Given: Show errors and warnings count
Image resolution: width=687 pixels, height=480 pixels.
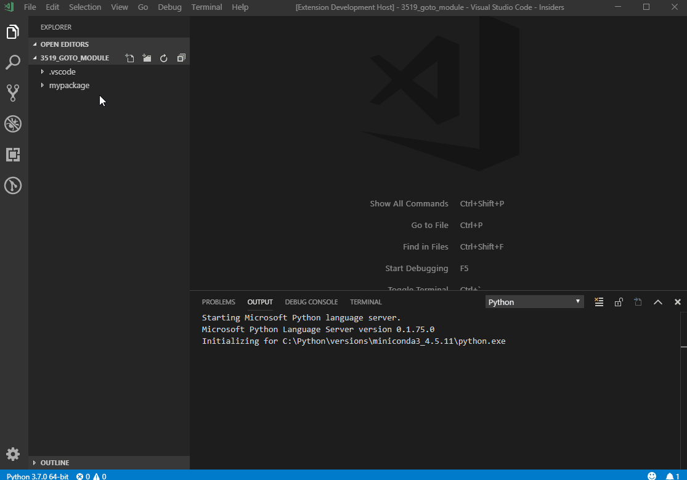Looking at the screenshot, I should coord(91,476).
